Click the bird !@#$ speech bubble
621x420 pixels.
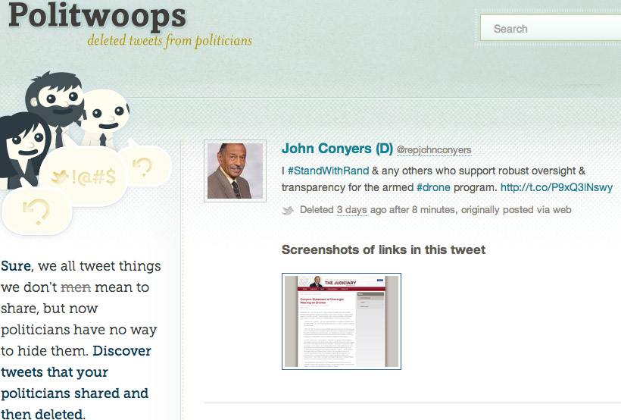[84, 177]
